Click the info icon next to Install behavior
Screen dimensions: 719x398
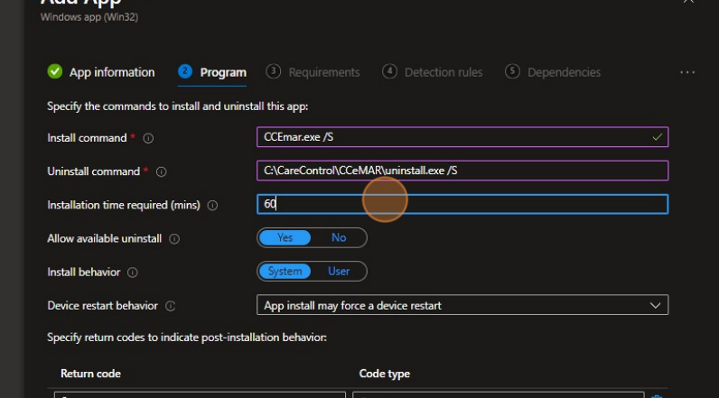pos(132,272)
